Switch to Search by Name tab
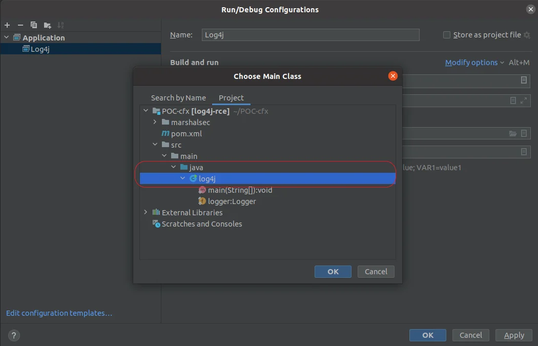This screenshot has width=538, height=346. [178, 98]
